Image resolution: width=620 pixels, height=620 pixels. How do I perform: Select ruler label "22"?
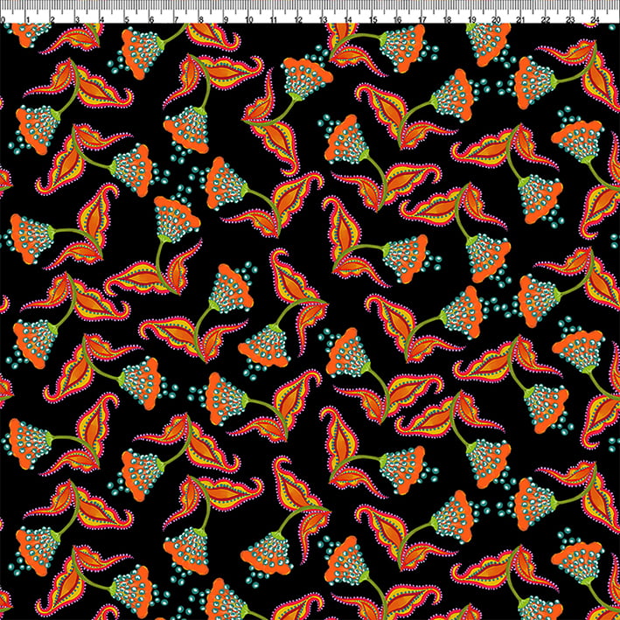(546, 20)
